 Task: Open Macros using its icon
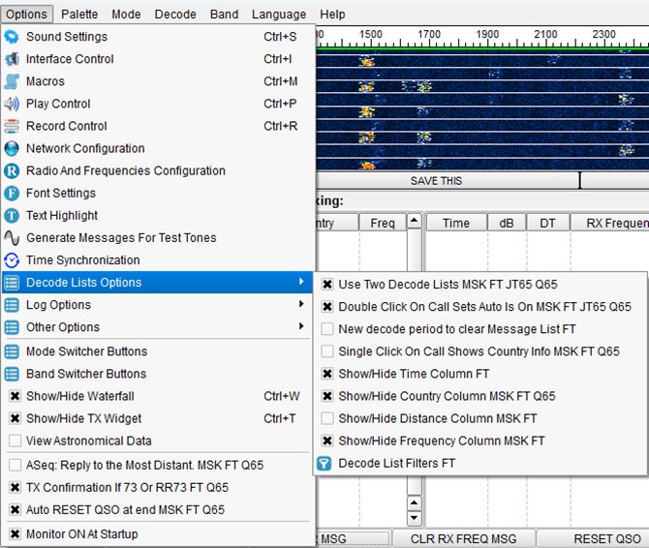(12, 81)
